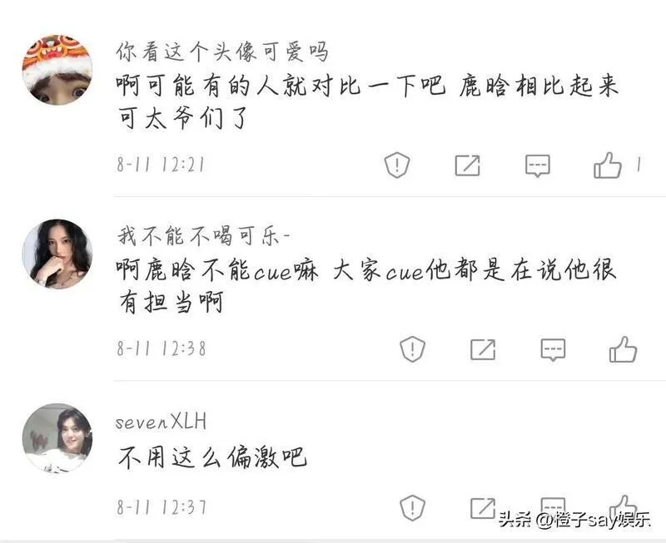666x543 pixels.
Task: Select the comment starting with 啊鹿晗不能cue嘛
Action: [366, 285]
